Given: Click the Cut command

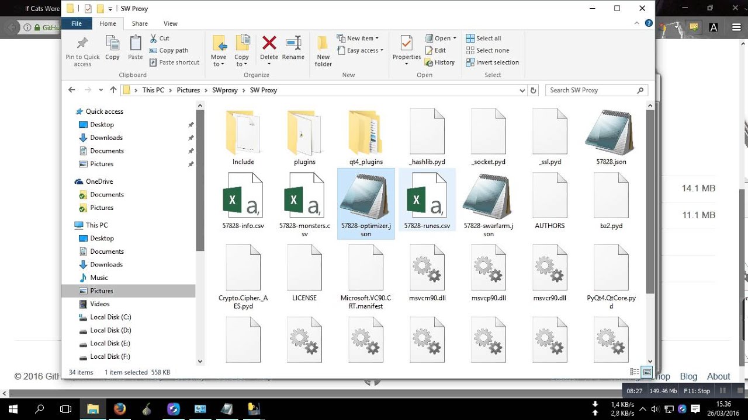Looking at the screenshot, I should (160, 38).
